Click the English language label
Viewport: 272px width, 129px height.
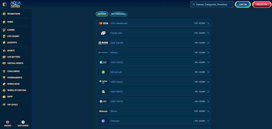tap(7, 126)
